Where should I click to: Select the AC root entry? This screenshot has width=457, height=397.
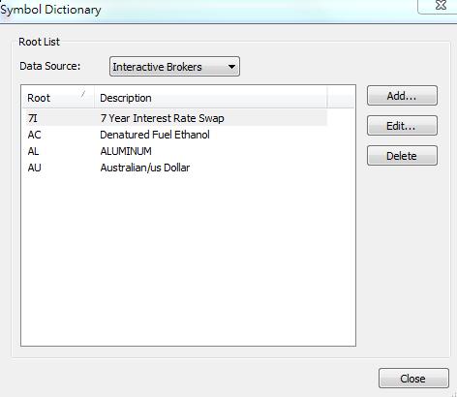tap(34, 135)
